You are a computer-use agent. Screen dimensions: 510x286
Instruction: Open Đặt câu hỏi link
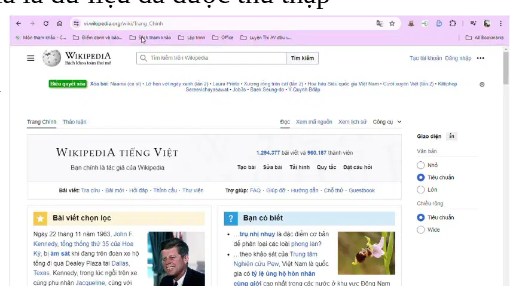tap(358, 167)
